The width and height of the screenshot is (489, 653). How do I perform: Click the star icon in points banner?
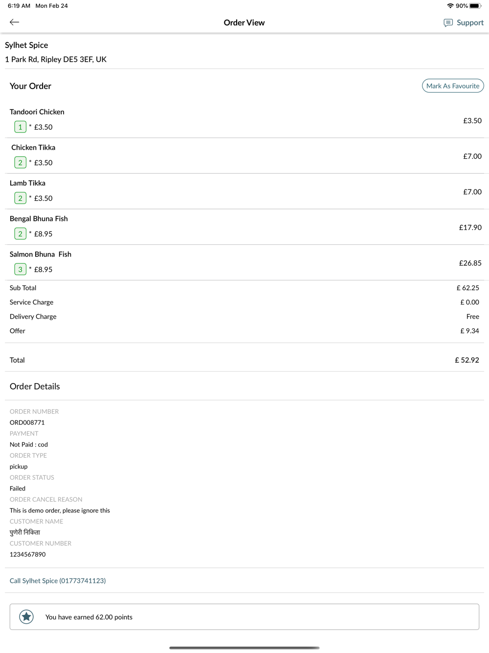tap(26, 617)
